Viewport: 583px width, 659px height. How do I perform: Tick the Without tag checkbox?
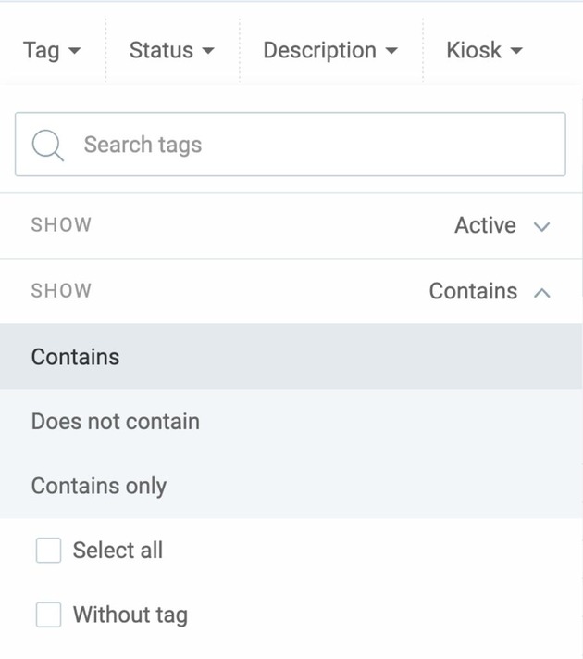click(x=48, y=615)
